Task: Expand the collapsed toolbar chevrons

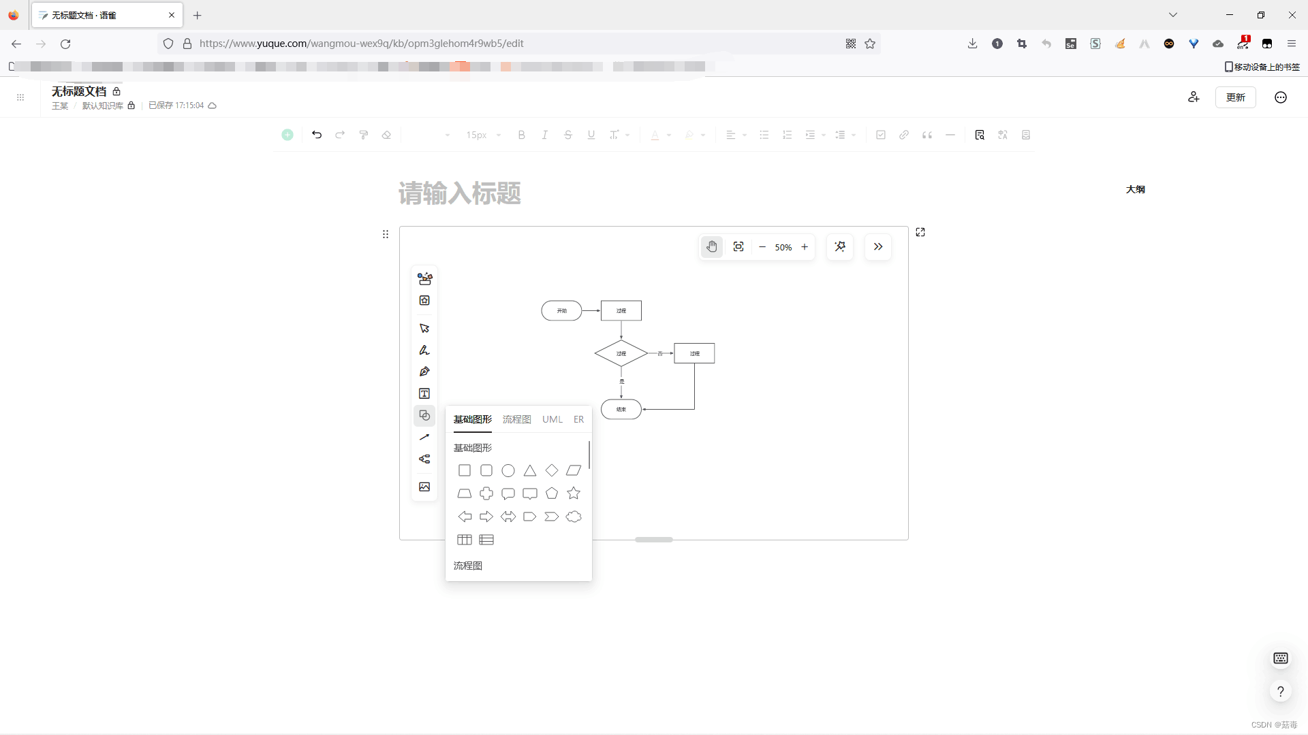Action: tap(878, 247)
